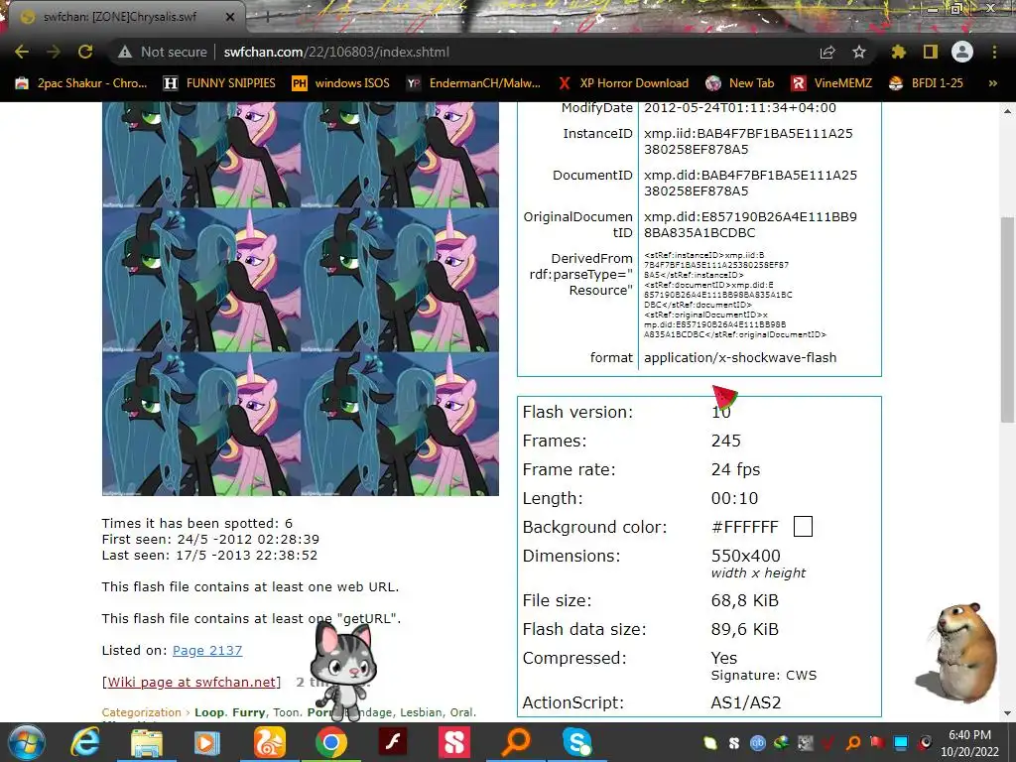The height and width of the screenshot is (762, 1016).
Task: Open the clock showing 6:40 PM
Action: (969, 743)
